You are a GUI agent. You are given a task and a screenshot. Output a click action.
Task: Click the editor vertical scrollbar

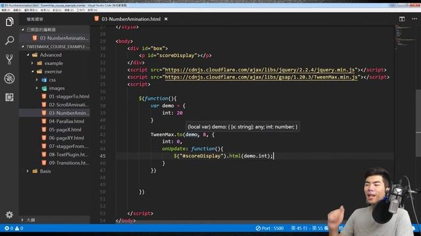(418, 123)
